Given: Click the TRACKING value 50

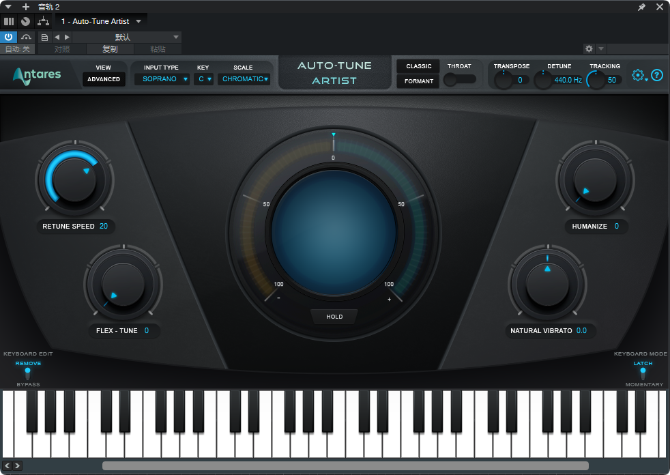Looking at the screenshot, I should click(x=612, y=80).
